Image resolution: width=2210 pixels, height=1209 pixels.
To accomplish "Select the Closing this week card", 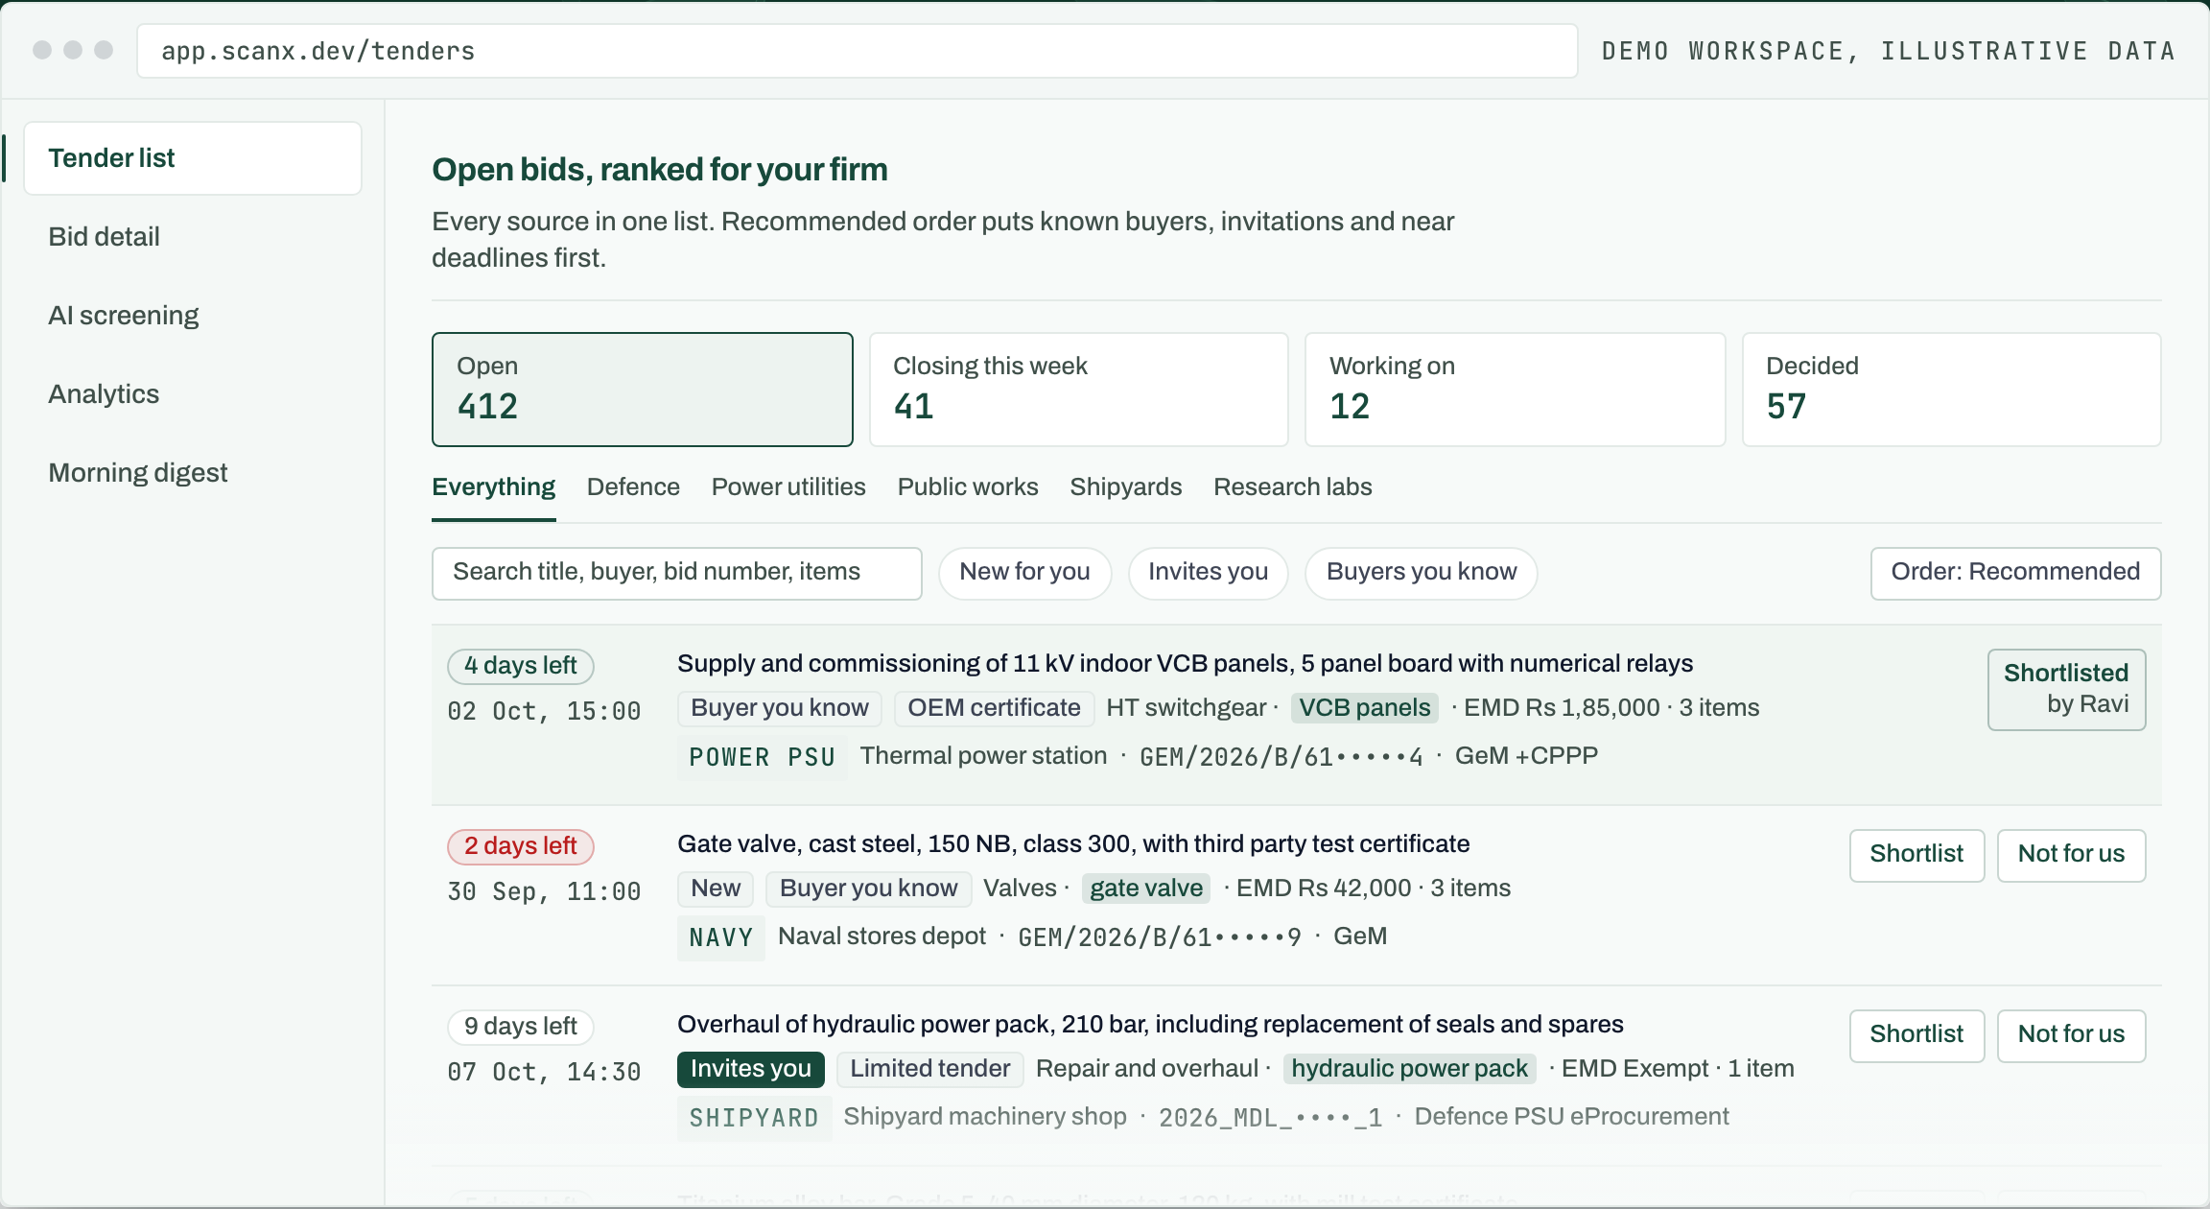I will [x=1079, y=390].
